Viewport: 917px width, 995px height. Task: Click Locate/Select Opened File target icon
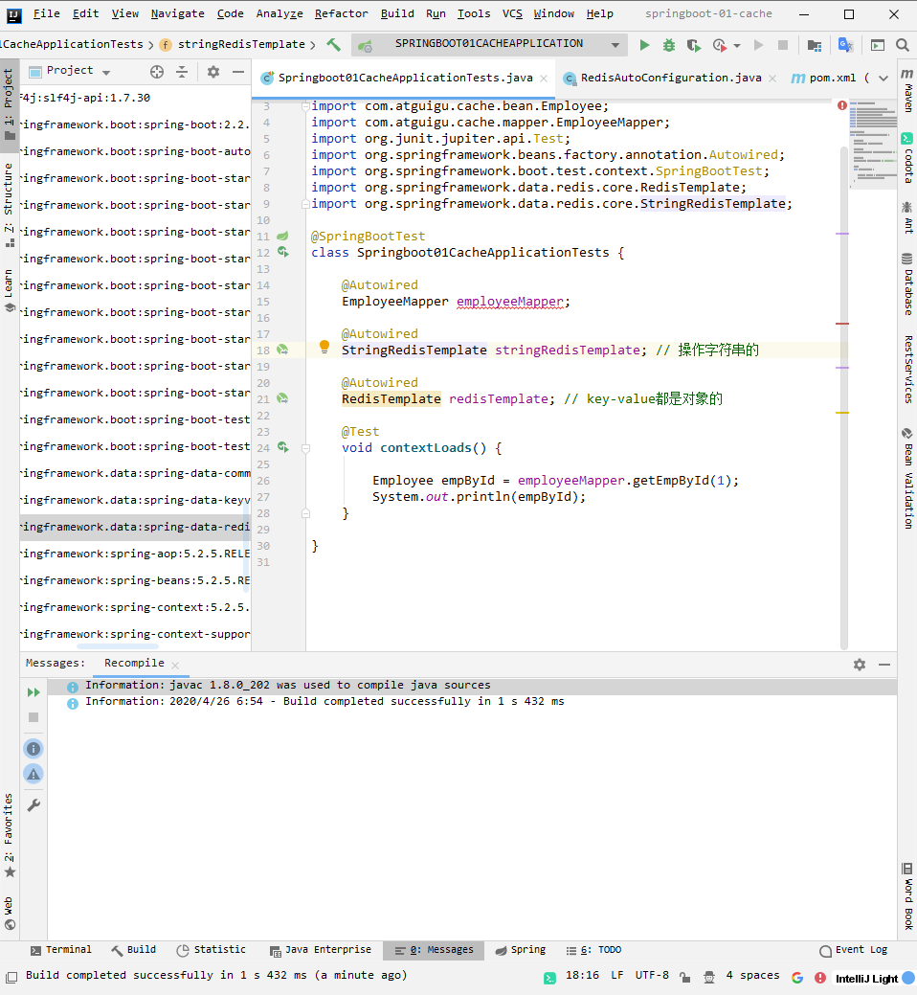tap(157, 72)
